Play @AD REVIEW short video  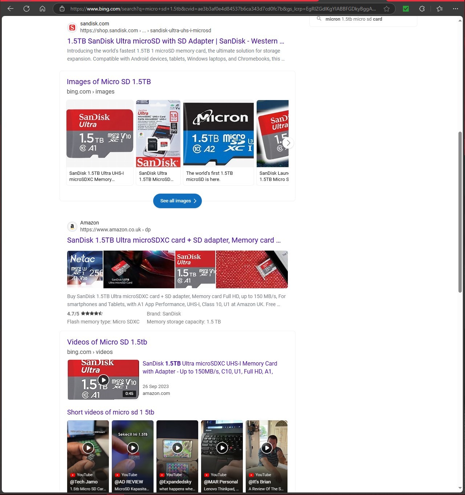click(x=133, y=456)
